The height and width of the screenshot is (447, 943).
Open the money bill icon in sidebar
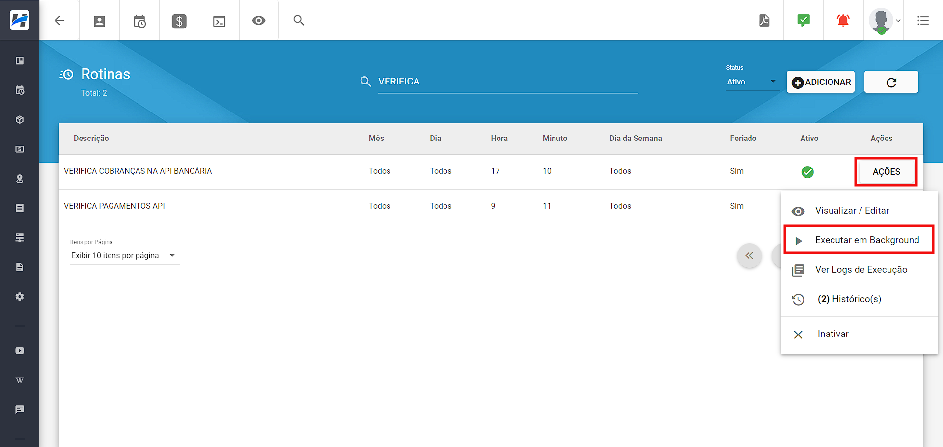click(20, 149)
